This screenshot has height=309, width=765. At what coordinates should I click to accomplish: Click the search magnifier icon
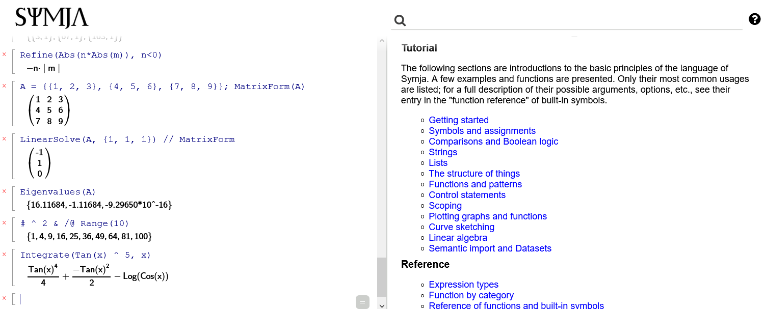[400, 20]
